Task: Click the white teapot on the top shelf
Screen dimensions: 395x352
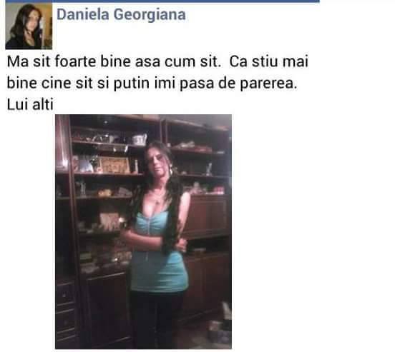Action: [x=140, y=139]
